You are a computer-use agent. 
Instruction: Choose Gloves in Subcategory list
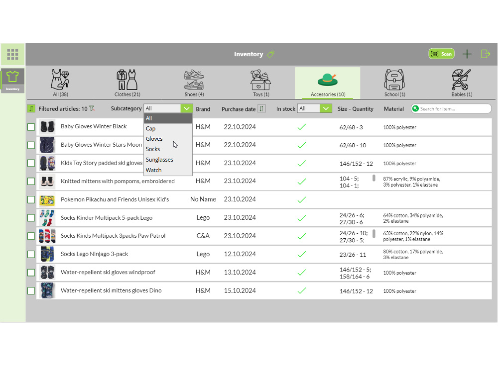(168, 139)
